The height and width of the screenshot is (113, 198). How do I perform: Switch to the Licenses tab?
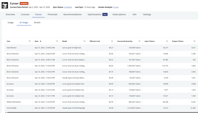coord(25,14)
